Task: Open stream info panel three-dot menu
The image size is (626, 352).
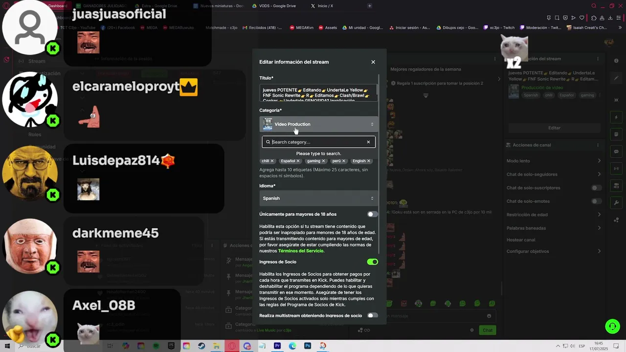Action: (598, 59)
